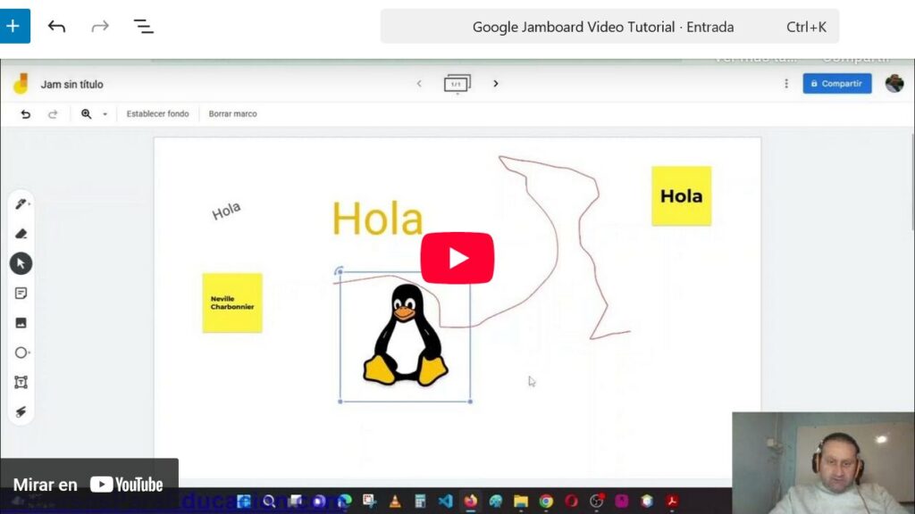Select the Add image tool
The height and width of the screenshot is (514, 915).
click(21, 323)
